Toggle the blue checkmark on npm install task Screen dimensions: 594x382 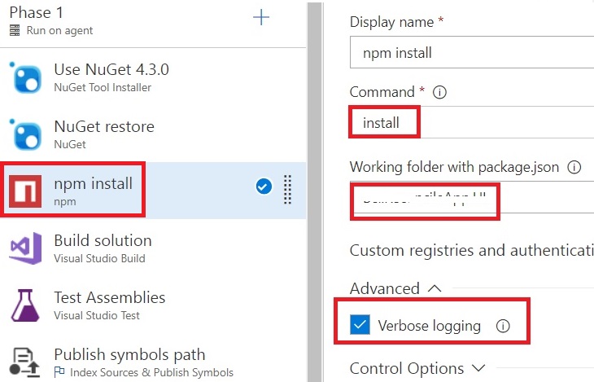click(x=264, y=187)
